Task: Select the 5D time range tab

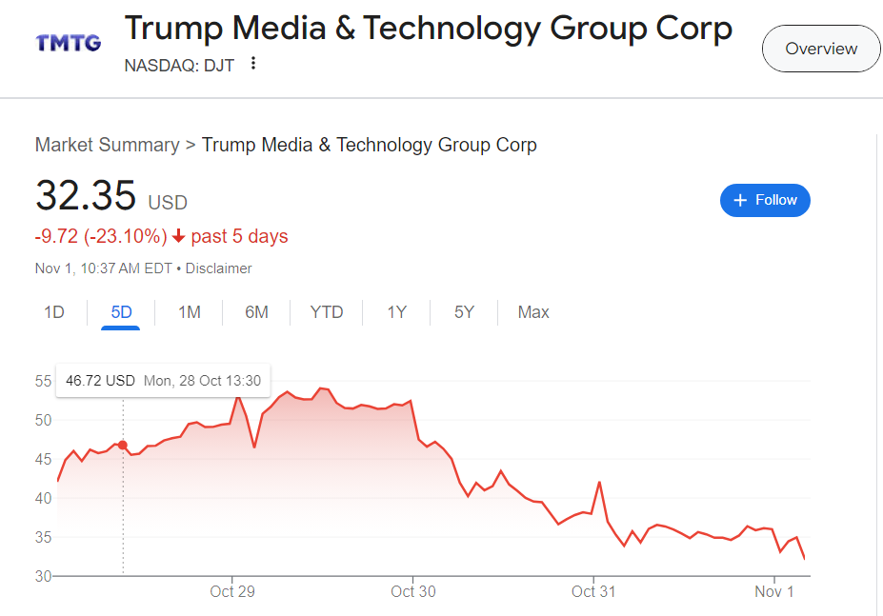Action: click(x=121, y=312)
